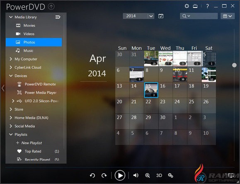Screen dimensions: 240x184
Task: Open April 5 photo thumbnail
Action: [x=209, y=58]
